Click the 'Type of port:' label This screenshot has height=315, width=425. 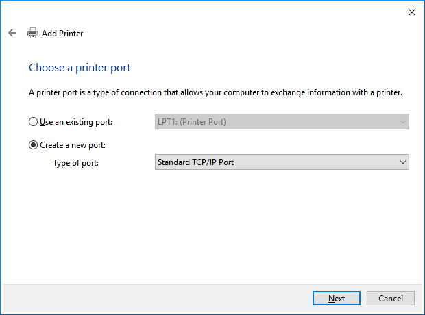75,163
